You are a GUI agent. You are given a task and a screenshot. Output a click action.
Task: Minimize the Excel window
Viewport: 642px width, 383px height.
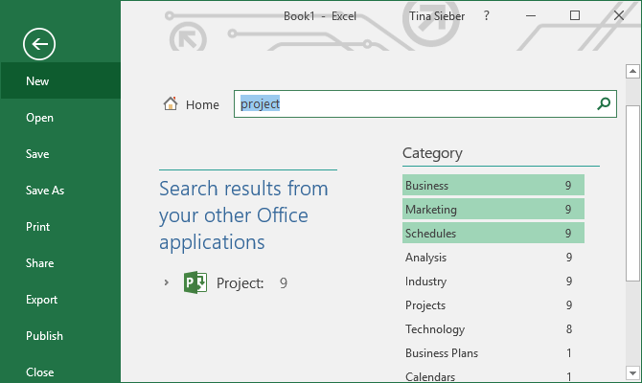pyautogui.click(x=531, y=15)
